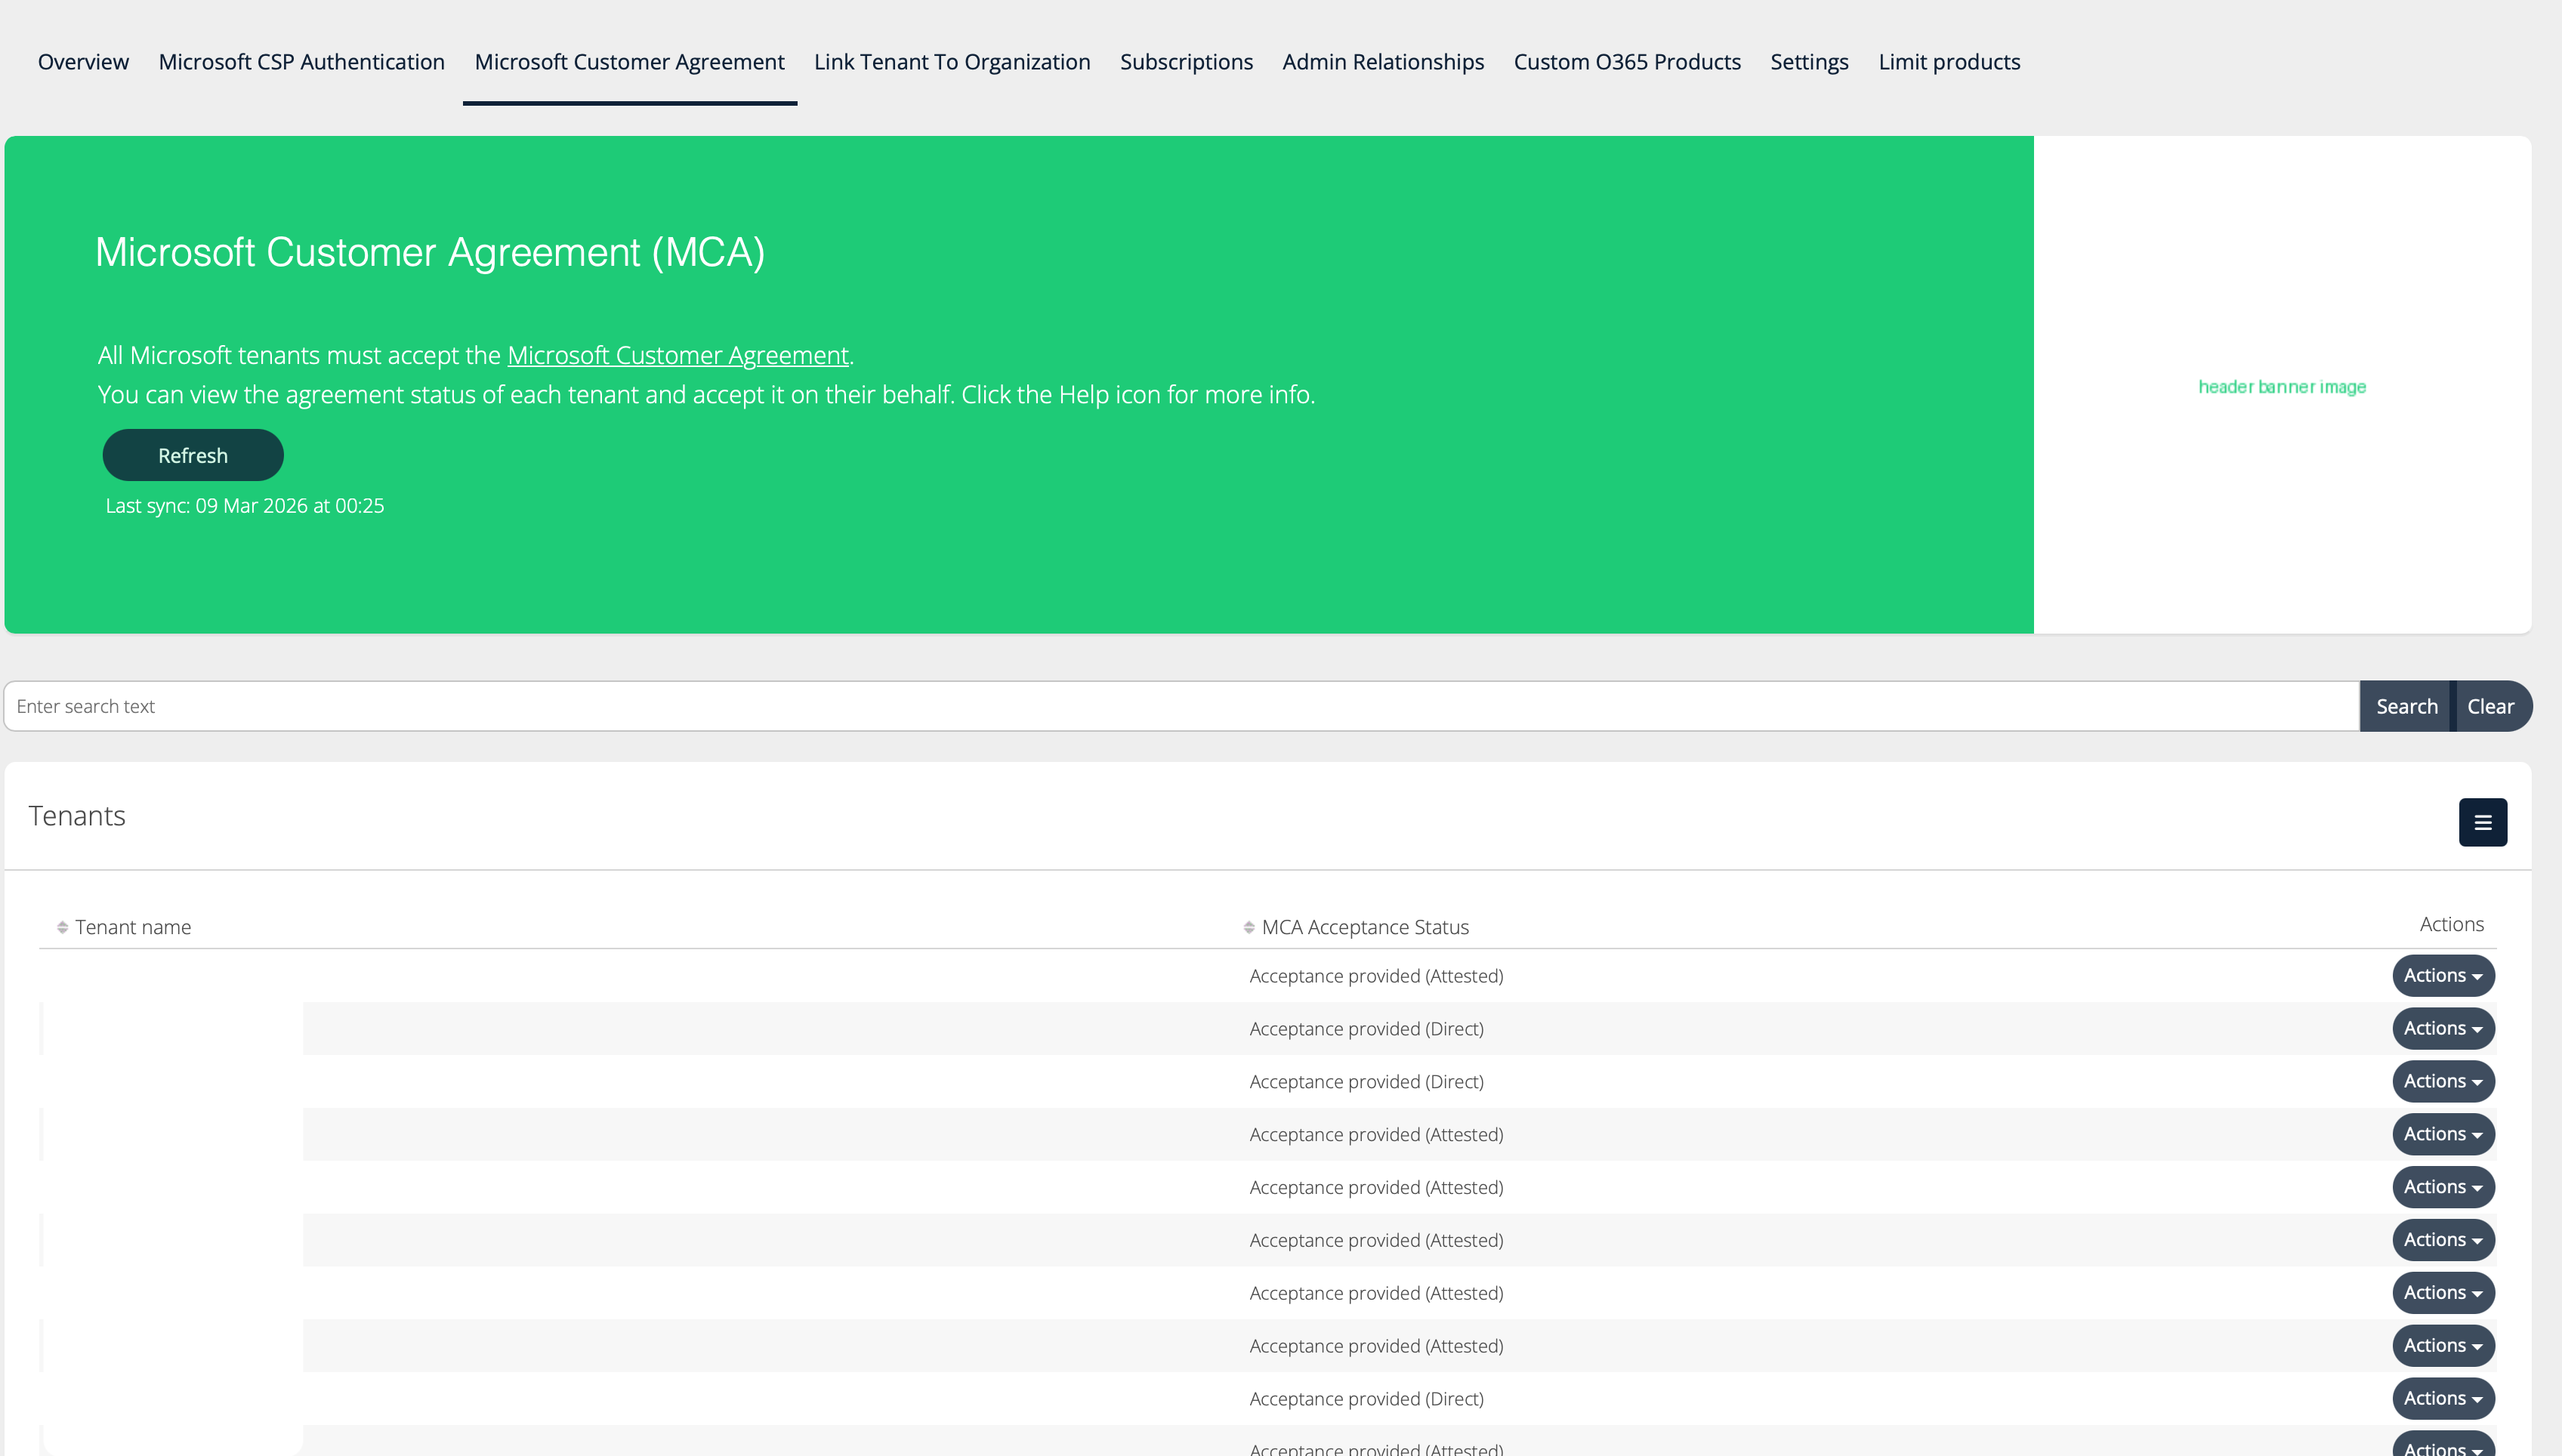Open the Tenants table hamburger menu

pos(2482,822)
